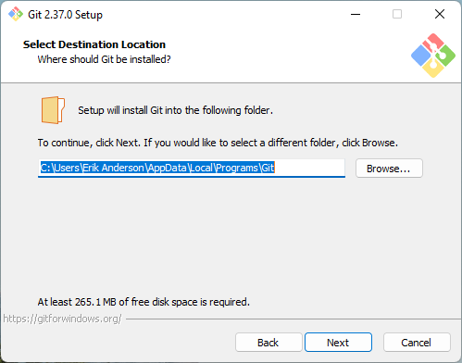This screenshot has width=462, height=363.
Task: Go Back to previous setup page
Action: (x=268, y=342)
